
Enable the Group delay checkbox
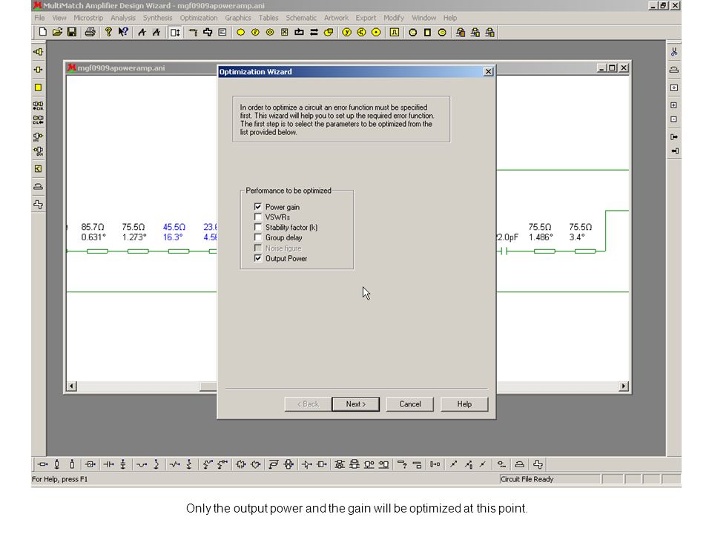coord(258,237)
